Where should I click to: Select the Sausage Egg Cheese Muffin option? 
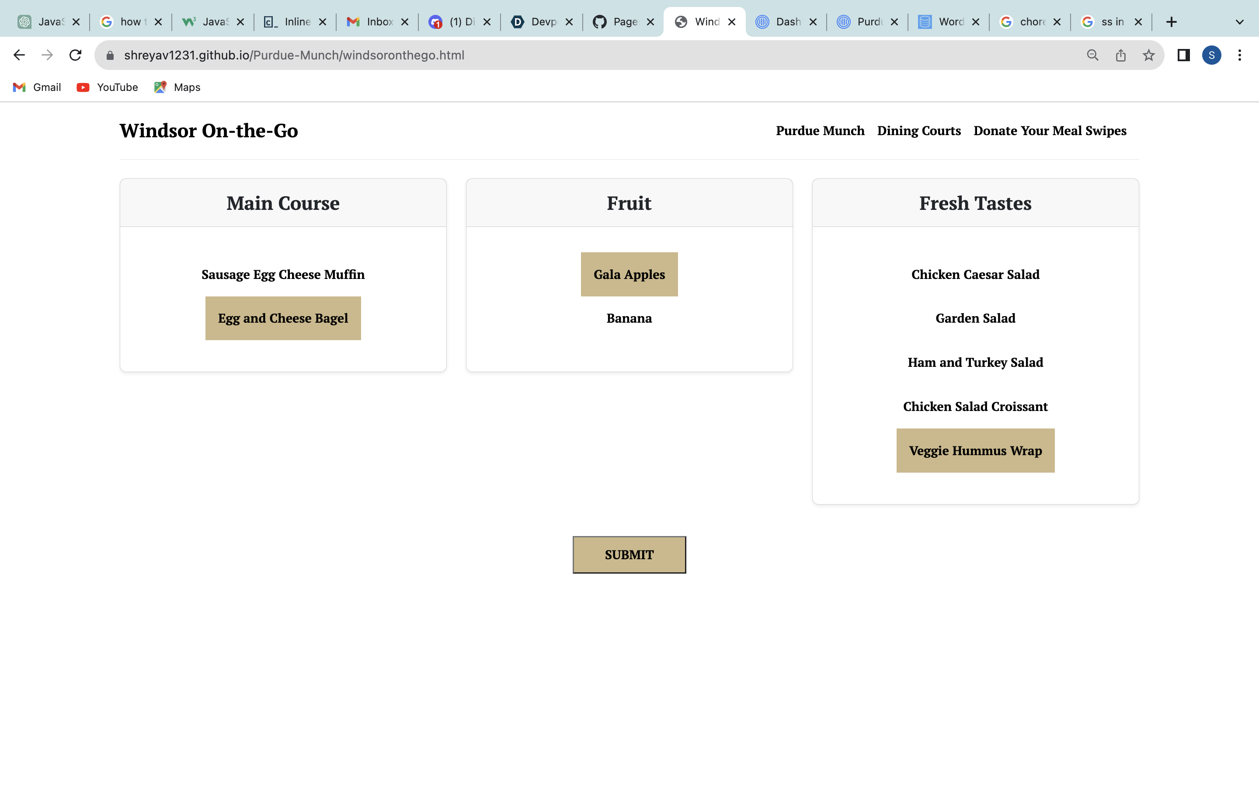(x=283, y=274)
